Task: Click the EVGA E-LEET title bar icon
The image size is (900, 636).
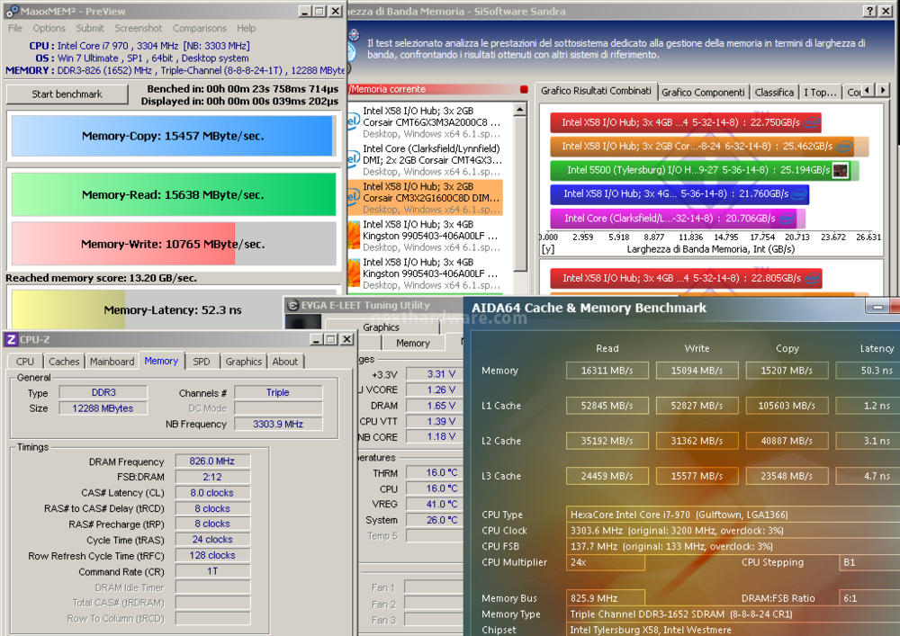Action: pyautogui.click(x=292, y=305)
